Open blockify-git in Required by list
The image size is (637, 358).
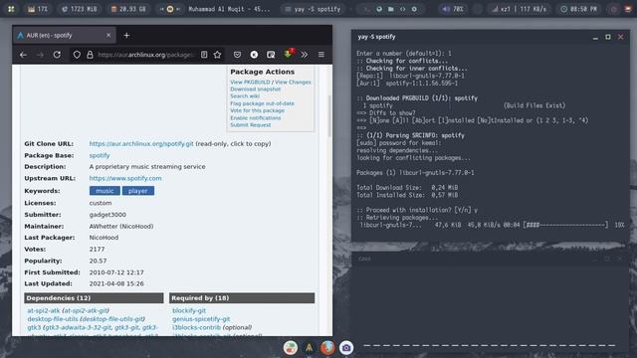[x=189, y=310]
